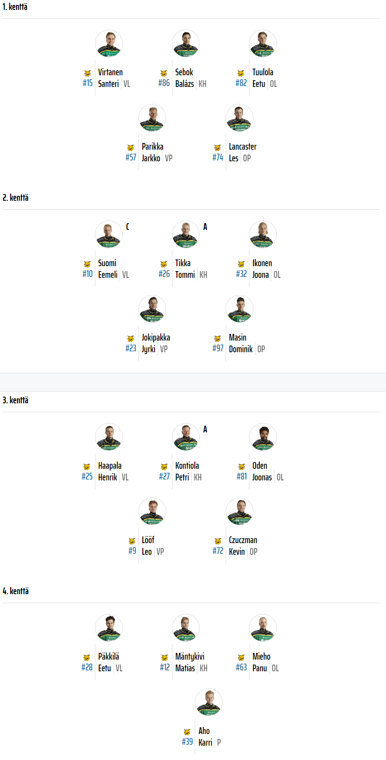Click the team logo next to #97 Masin
Screen dimensions: 386x760
click(x=218, y=338)
